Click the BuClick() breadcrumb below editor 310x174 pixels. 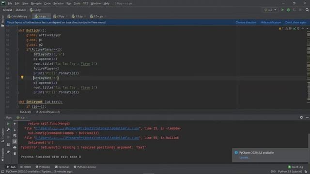(25, 112)
